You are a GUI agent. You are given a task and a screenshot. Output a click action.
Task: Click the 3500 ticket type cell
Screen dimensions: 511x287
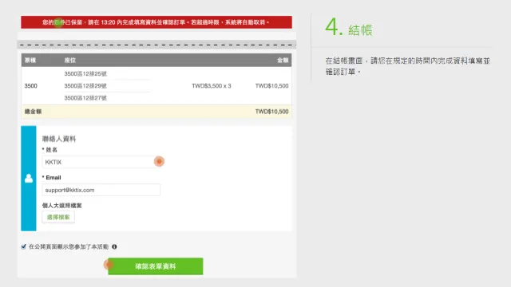[x=30, y=86]
